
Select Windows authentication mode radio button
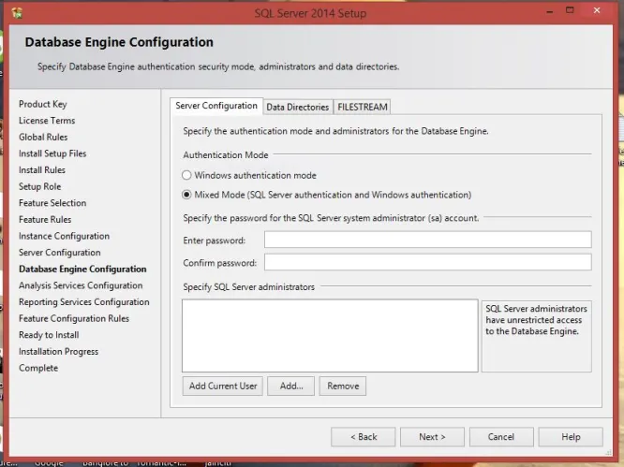point(187,175)
